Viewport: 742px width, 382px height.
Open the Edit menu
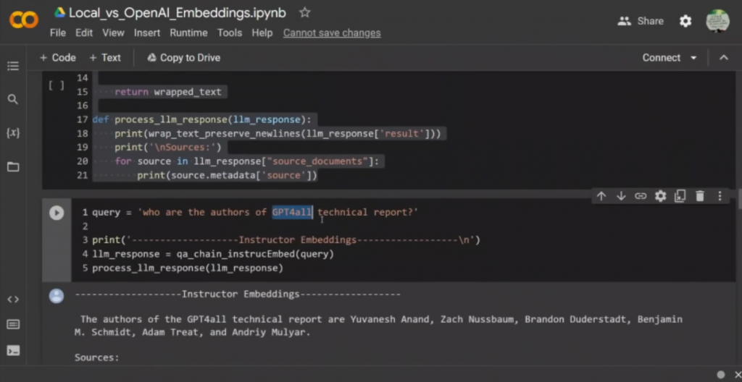click(x=84, y=33)
